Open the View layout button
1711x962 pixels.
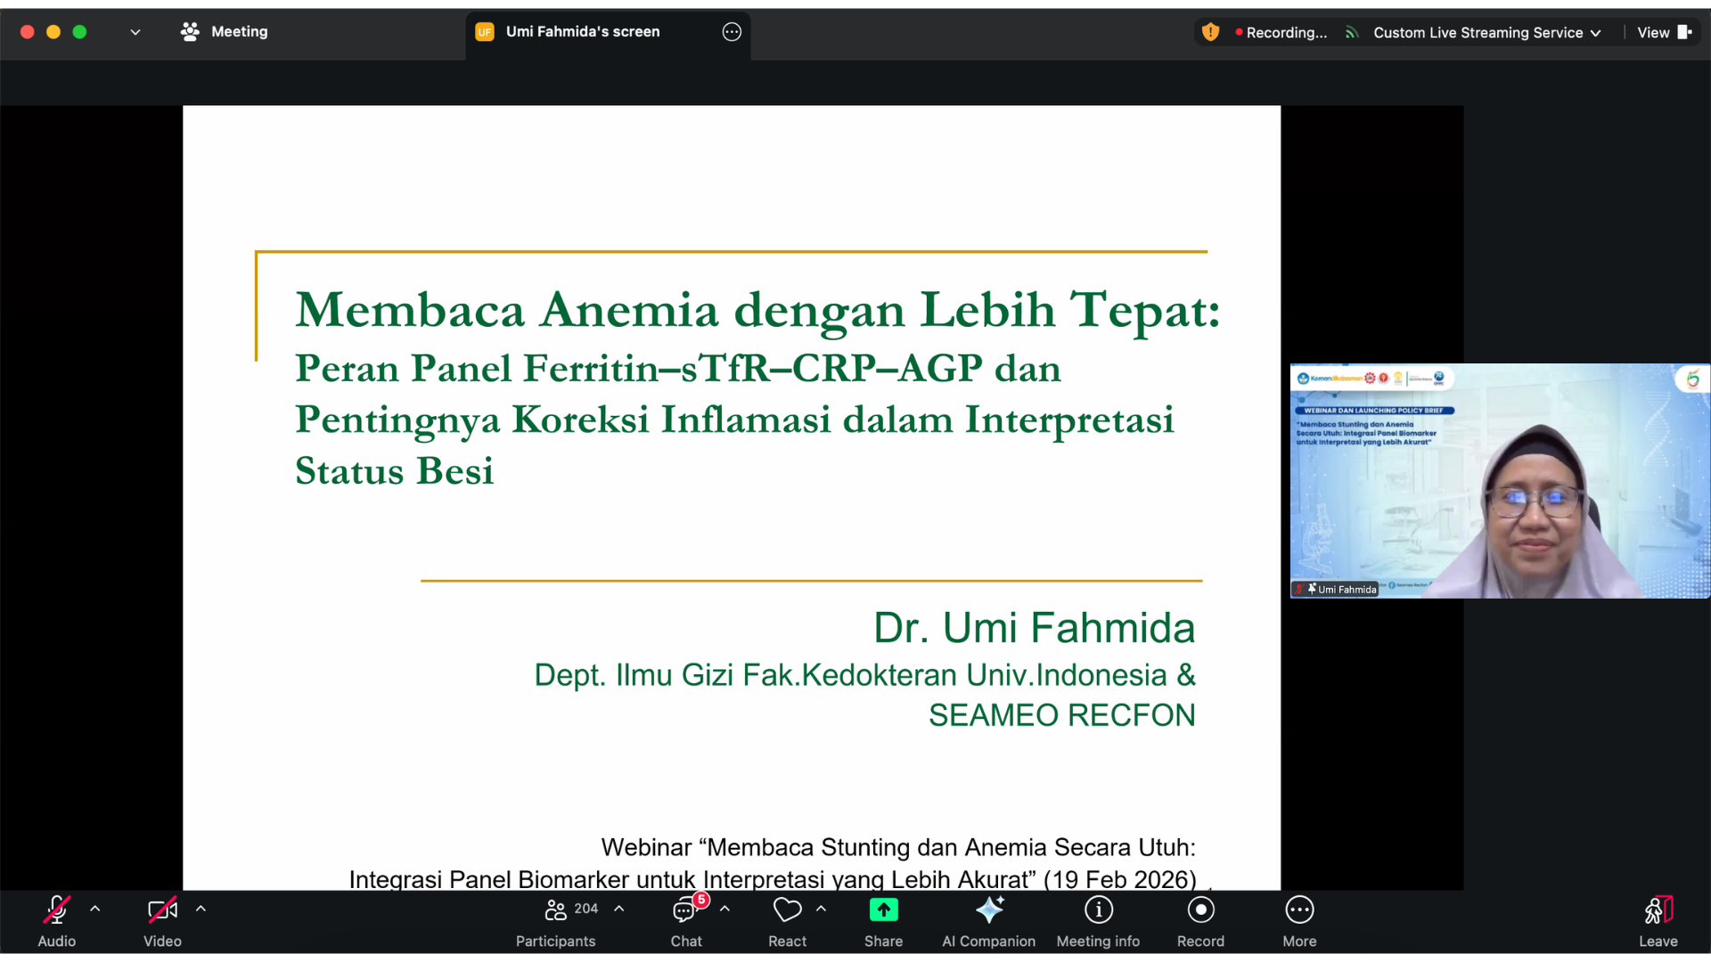1663,32
